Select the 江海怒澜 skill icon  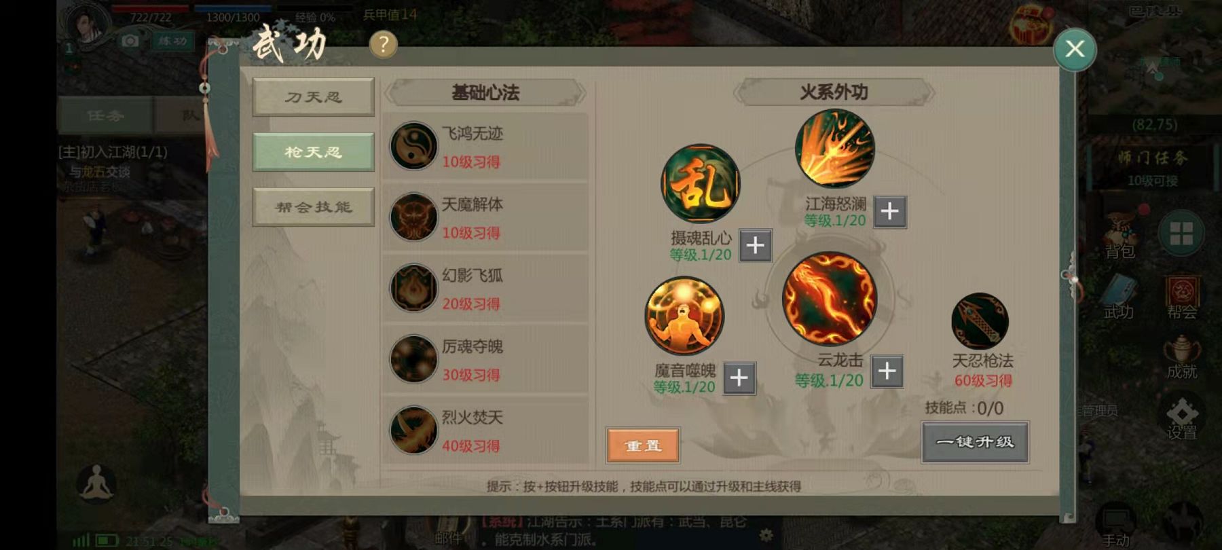coord(835,149)
